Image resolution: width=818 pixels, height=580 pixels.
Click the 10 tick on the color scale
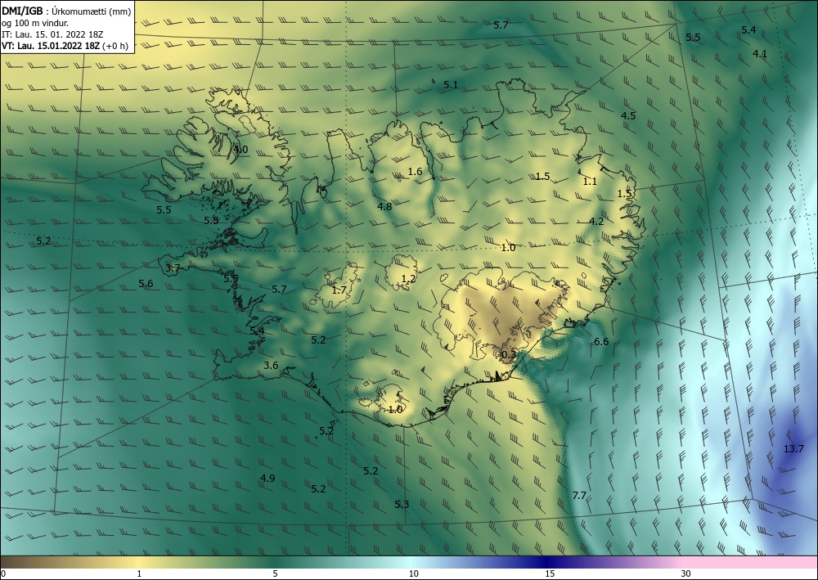point(413,573)
